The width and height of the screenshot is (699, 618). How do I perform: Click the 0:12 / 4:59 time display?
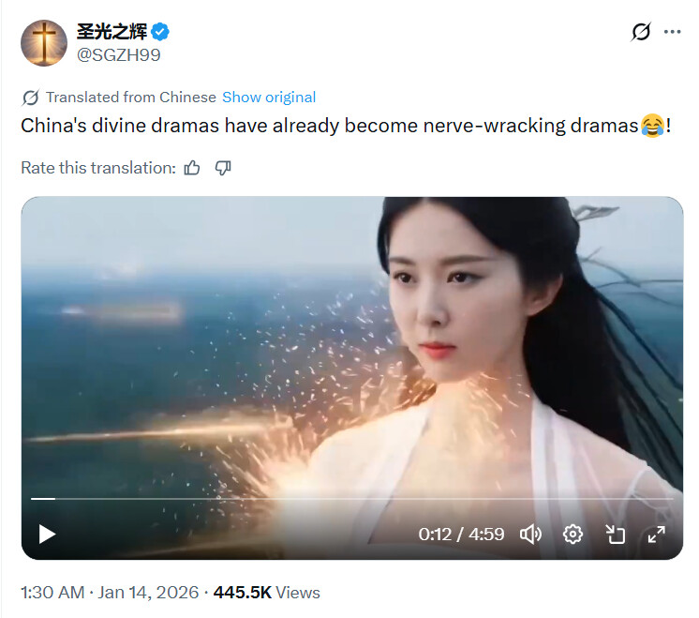[461, 535]
